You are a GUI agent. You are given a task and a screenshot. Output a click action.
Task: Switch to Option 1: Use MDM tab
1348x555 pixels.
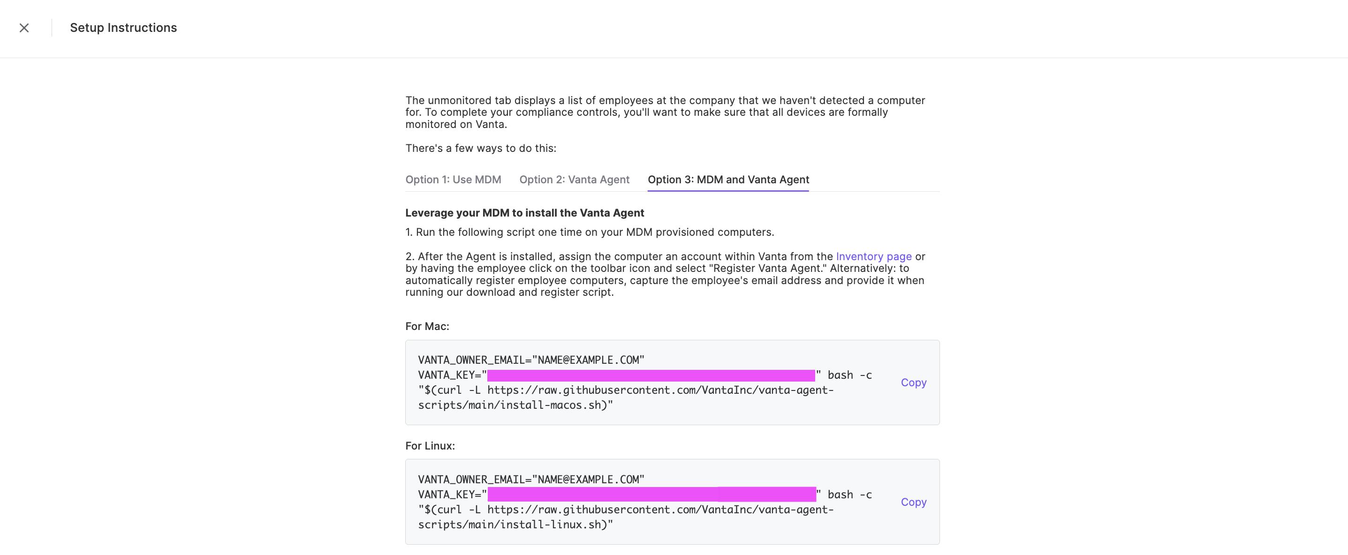pyautogui.click(x=453, y=180)
